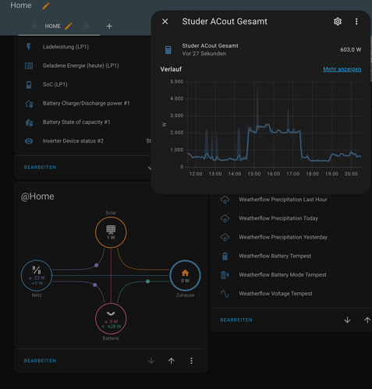Screen dimensions: 372x389
Task: Move weather card down with arrow
Action: point(347,320)
